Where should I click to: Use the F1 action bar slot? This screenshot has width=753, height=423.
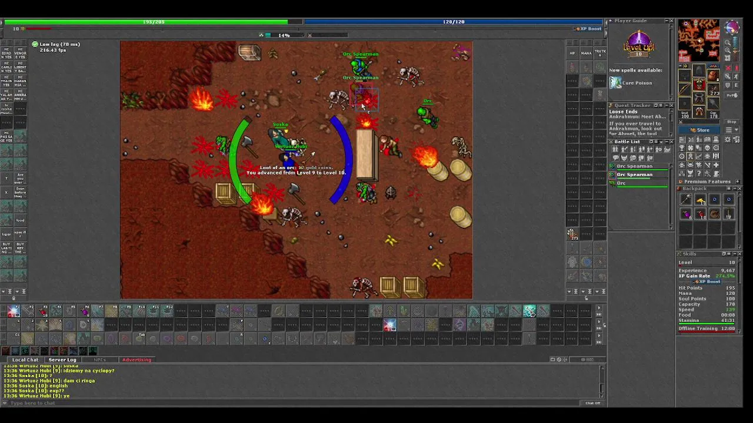click(x=14, y=311)
